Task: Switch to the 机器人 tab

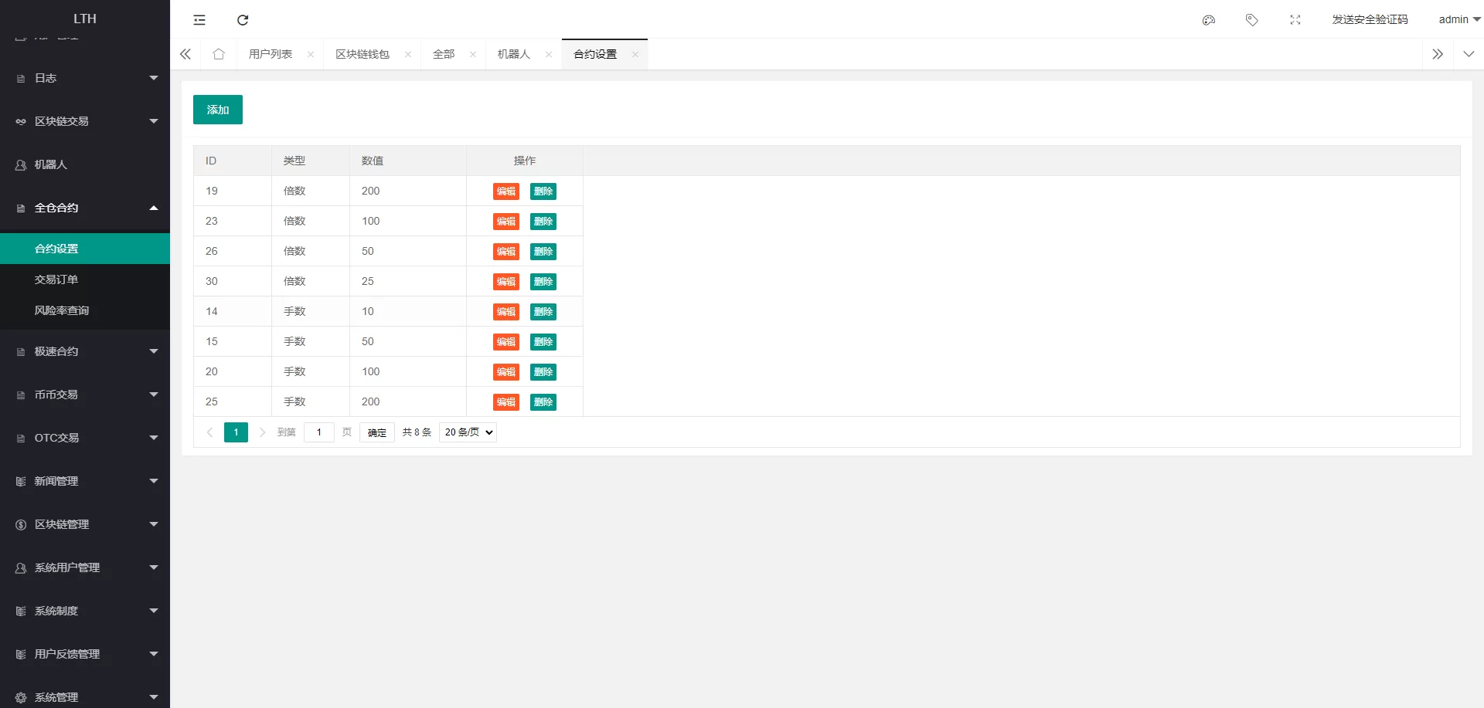Action: click(x=514, y=54)
